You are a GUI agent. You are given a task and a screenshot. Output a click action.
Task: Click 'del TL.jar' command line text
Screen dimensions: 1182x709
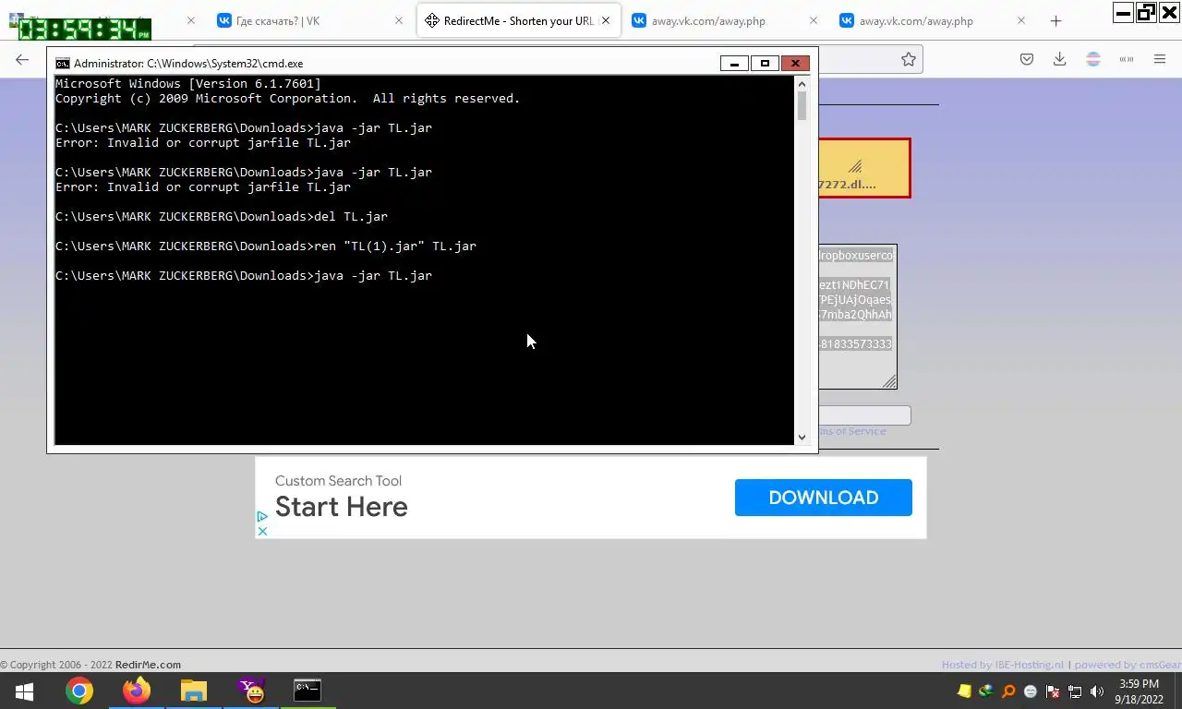click(x=351, y=217)
